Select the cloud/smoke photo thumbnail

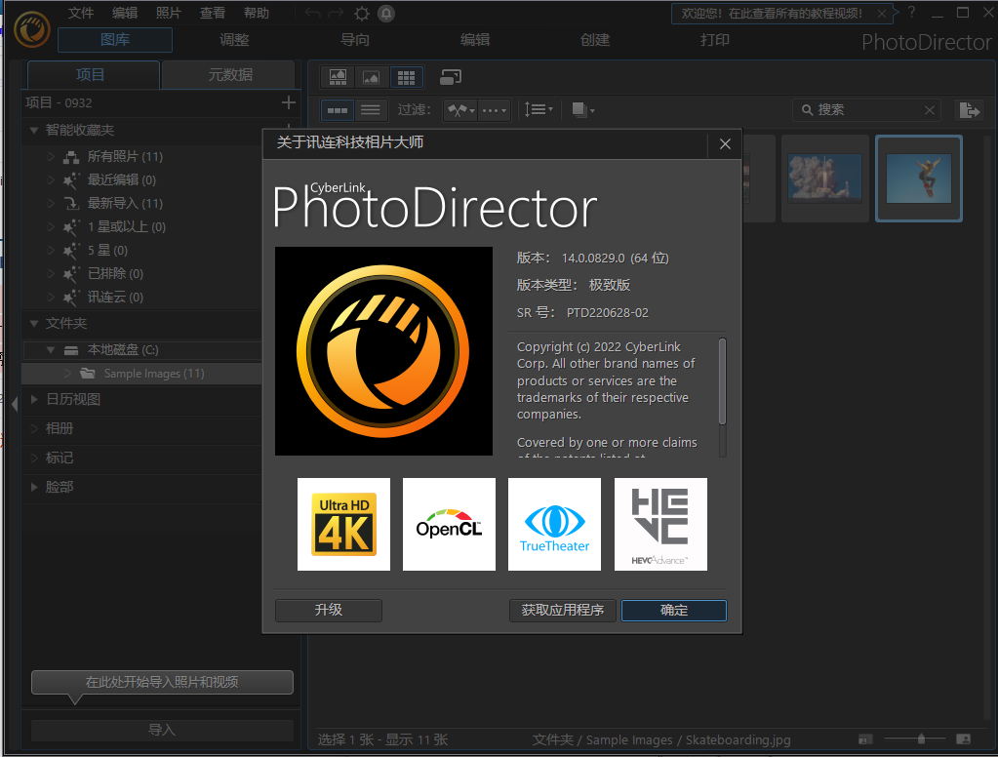click(x=825, y=179)
